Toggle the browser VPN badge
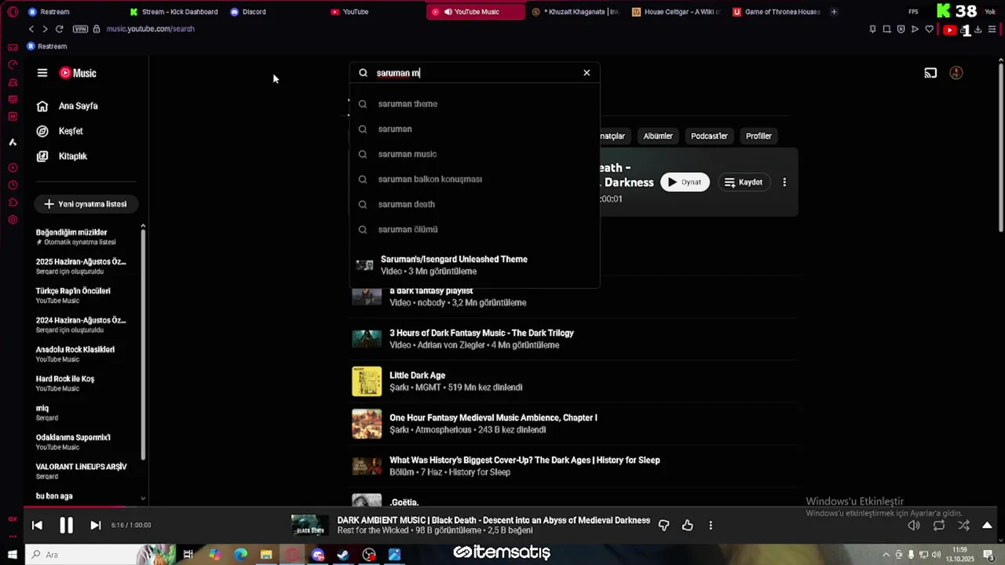 pos(80,29)
